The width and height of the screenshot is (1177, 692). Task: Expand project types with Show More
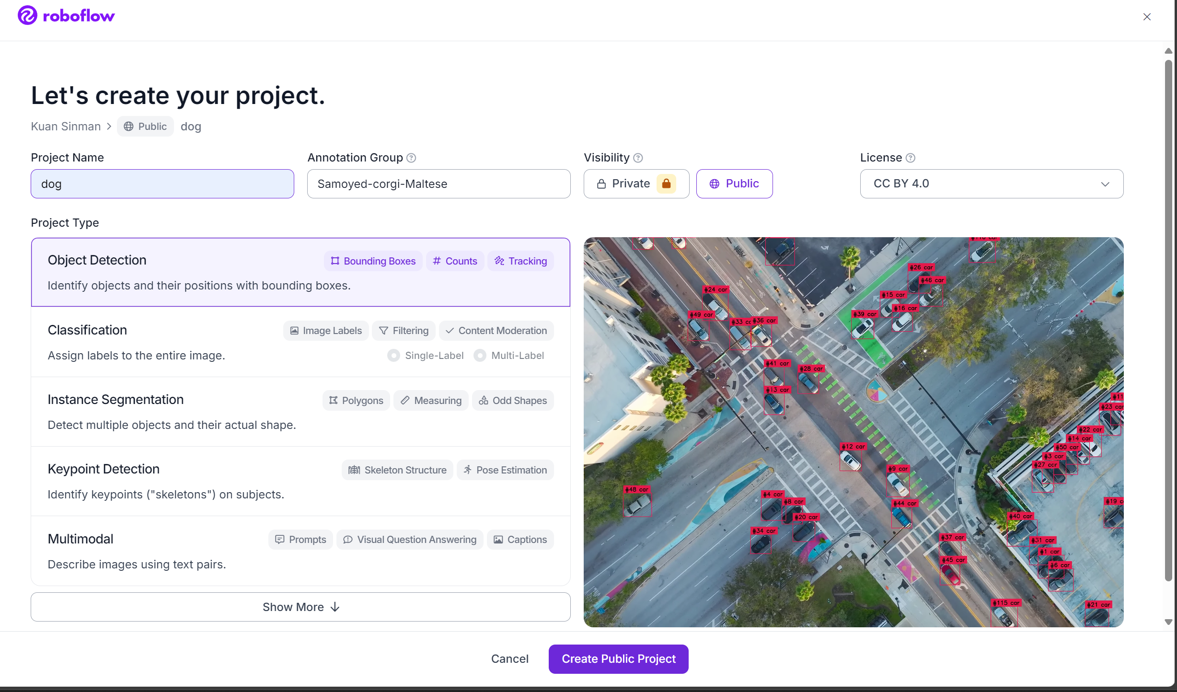(x=300, y=607)
